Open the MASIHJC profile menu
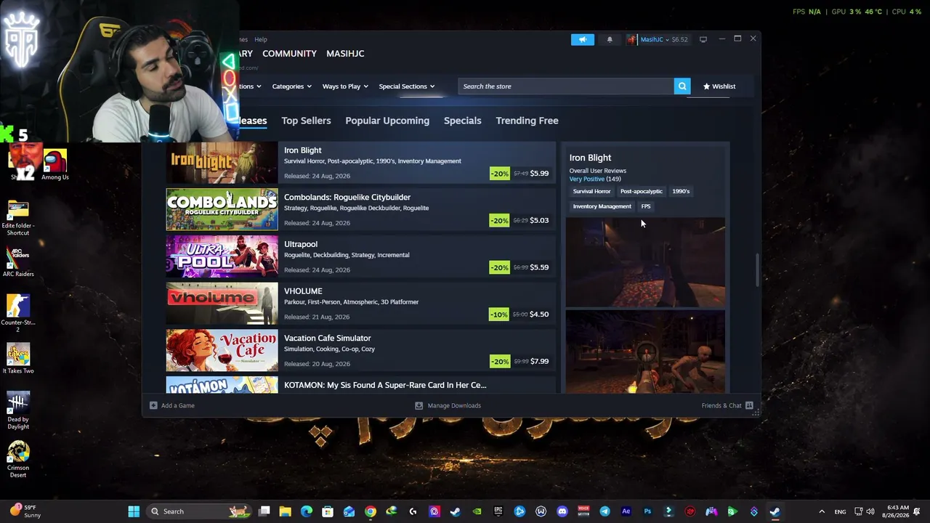 point(345,54)
